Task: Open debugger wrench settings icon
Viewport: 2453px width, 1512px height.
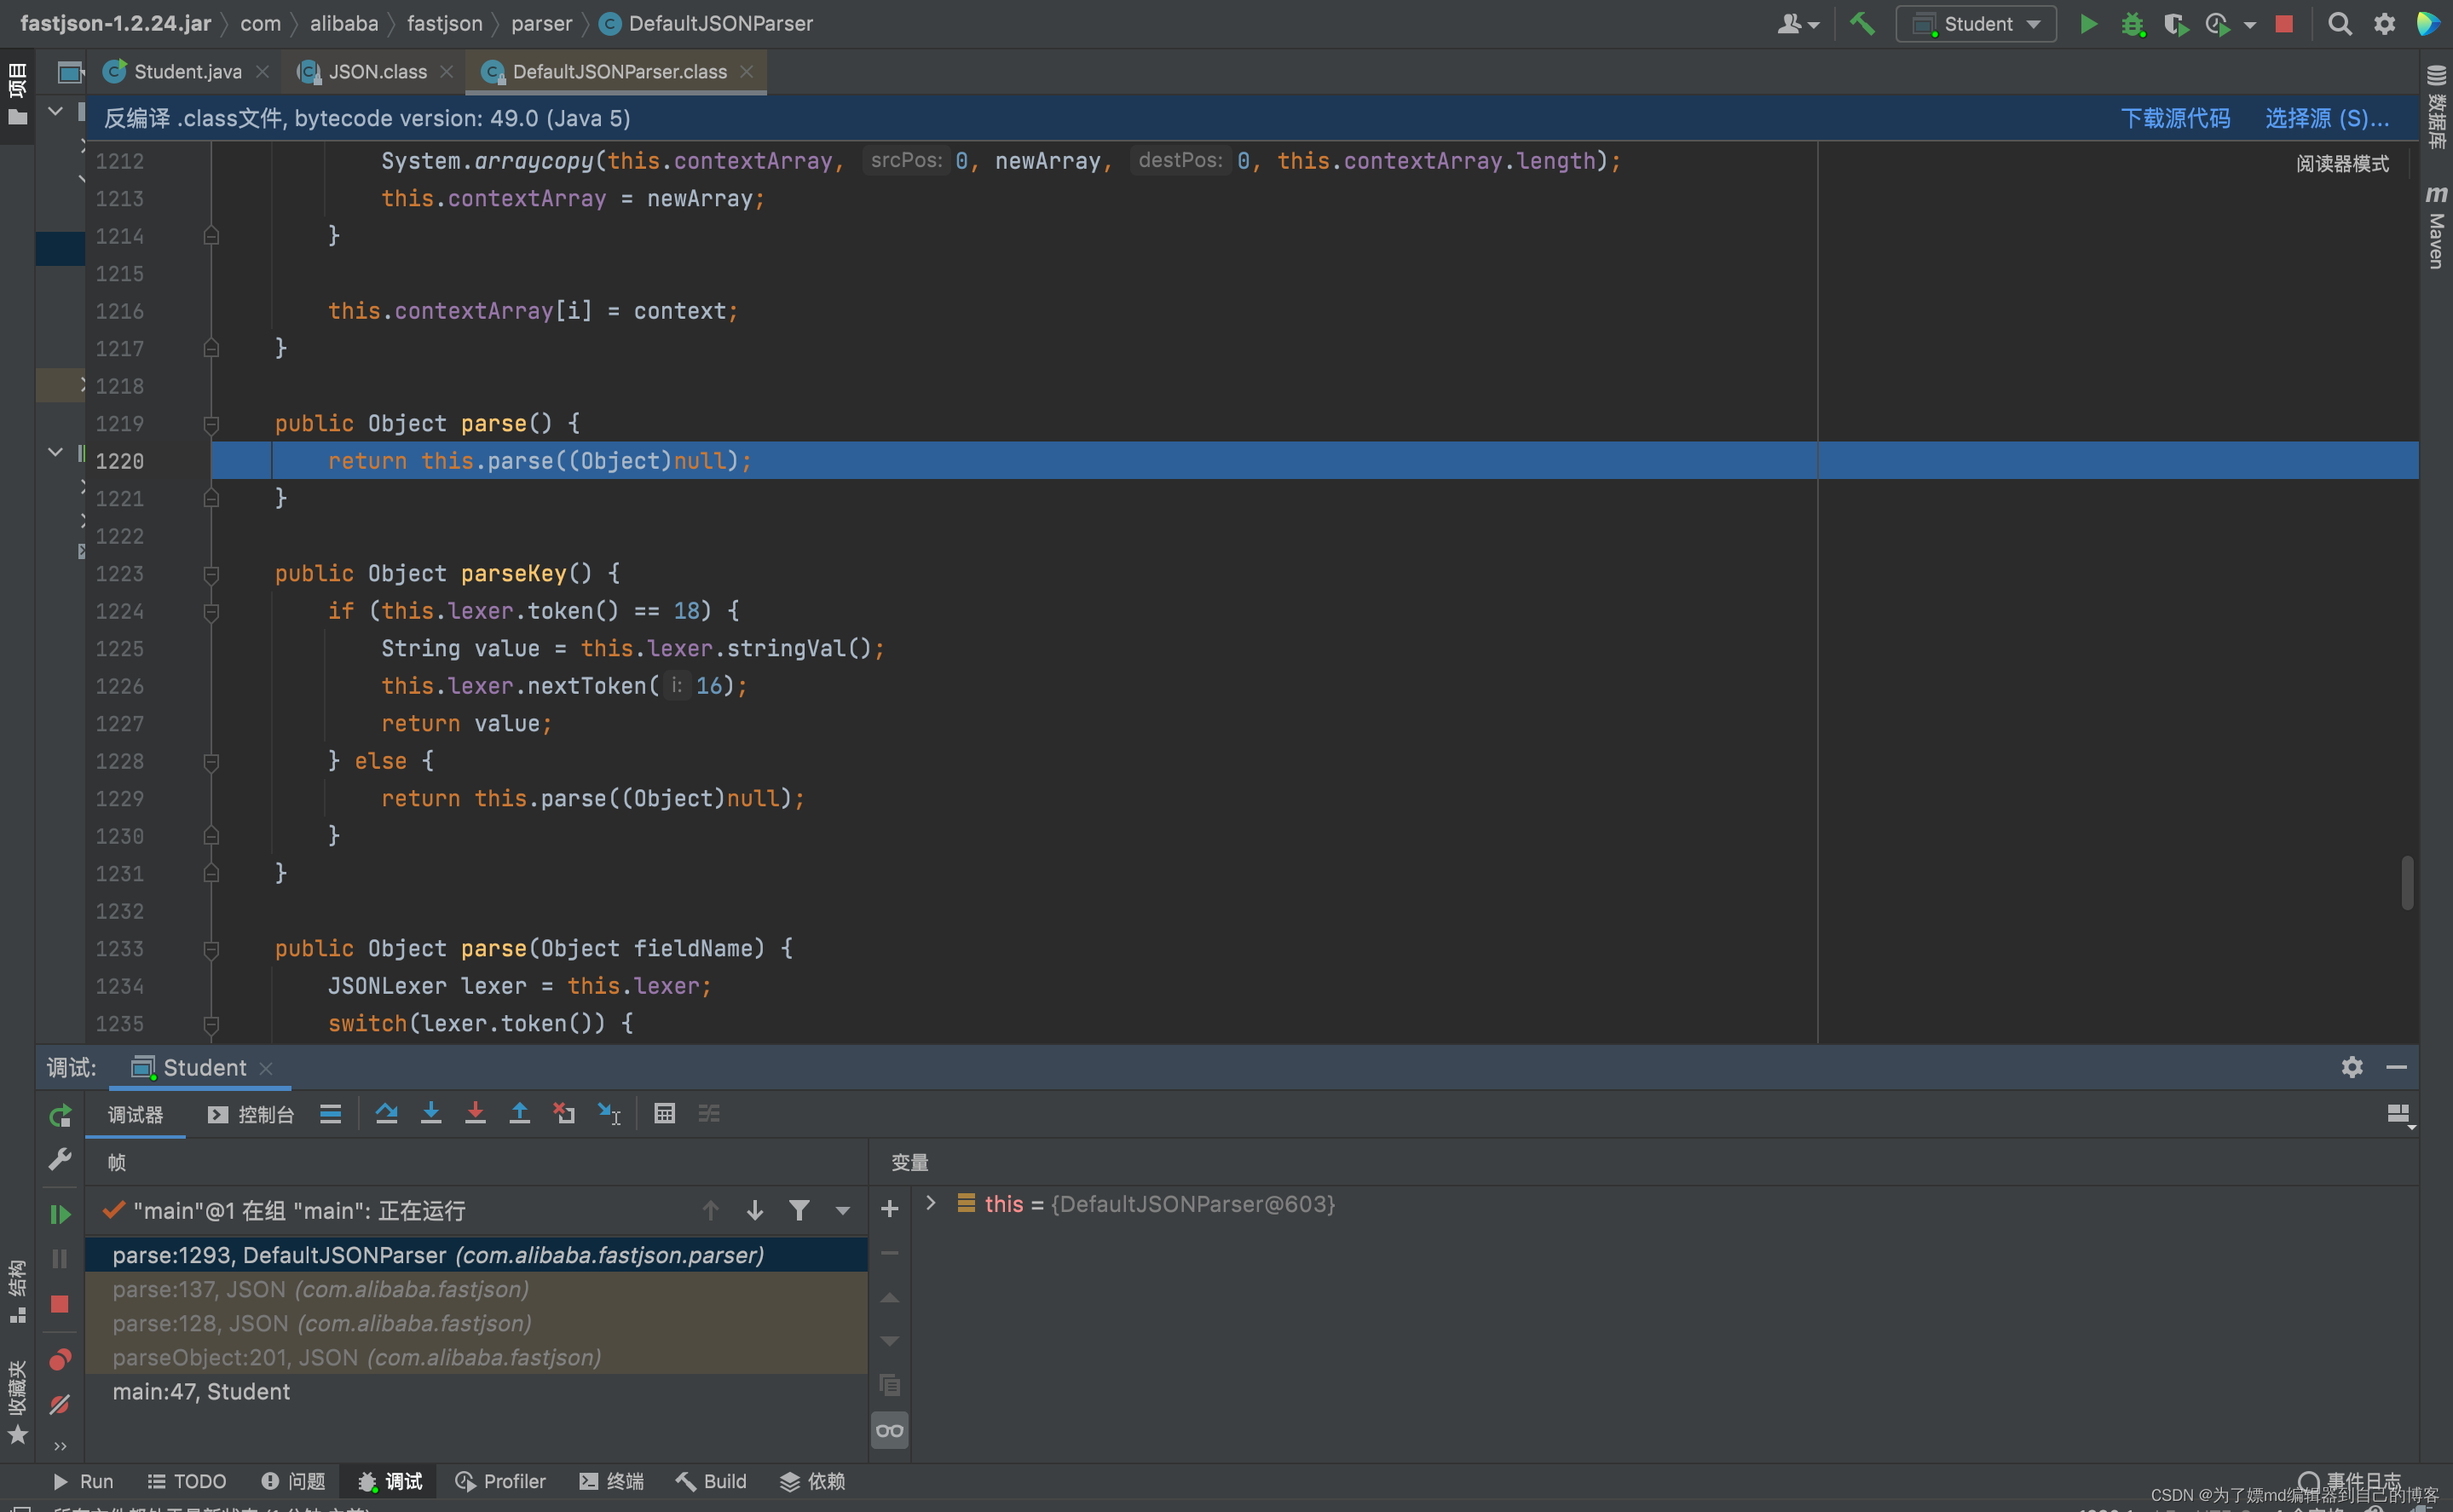Action: click(60, 1160)
